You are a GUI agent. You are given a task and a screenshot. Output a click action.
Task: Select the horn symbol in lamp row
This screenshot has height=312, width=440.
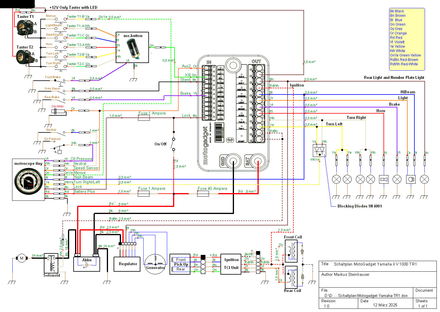384,179
